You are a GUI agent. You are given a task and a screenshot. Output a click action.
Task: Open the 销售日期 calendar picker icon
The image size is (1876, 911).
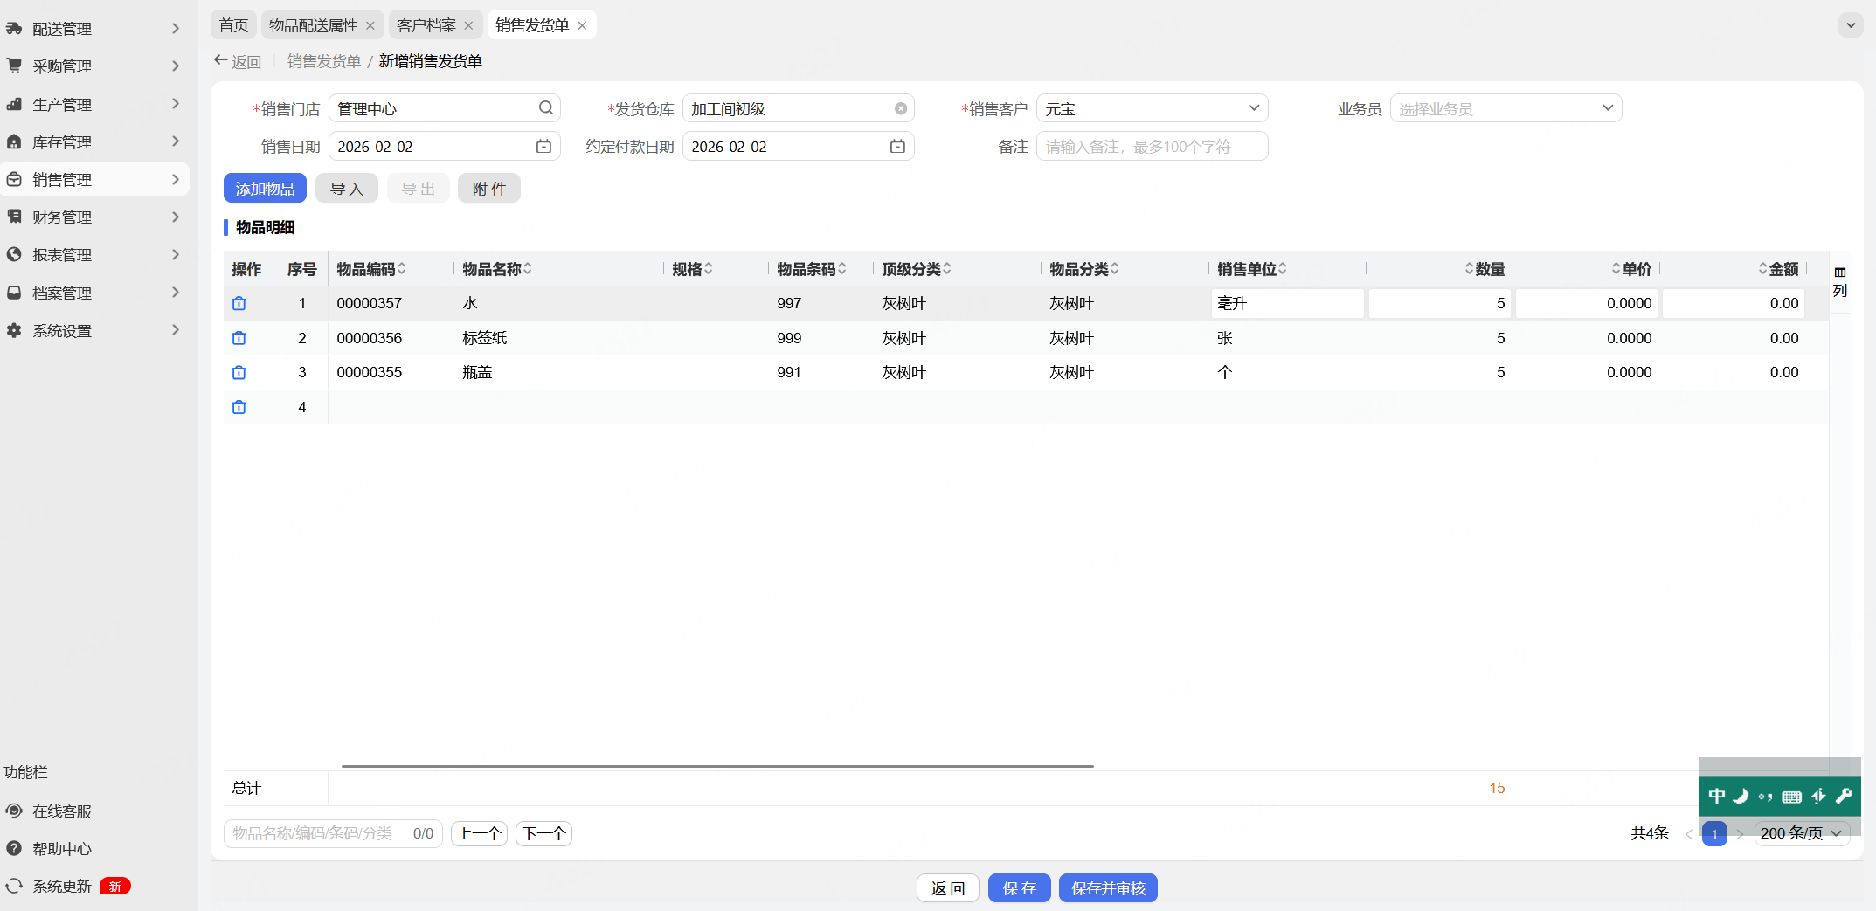[x=543, y=147]
